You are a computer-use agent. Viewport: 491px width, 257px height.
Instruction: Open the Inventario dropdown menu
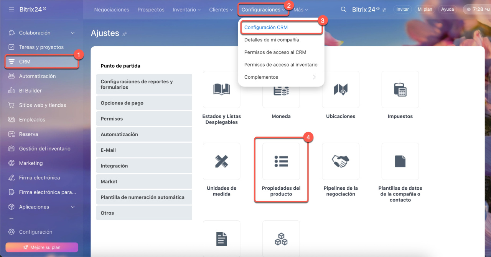pos(186,10)
